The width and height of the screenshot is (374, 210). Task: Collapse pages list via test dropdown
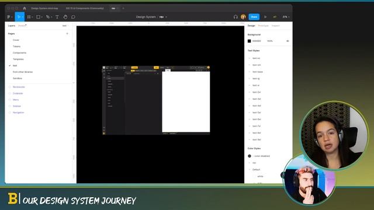(65, 26)
